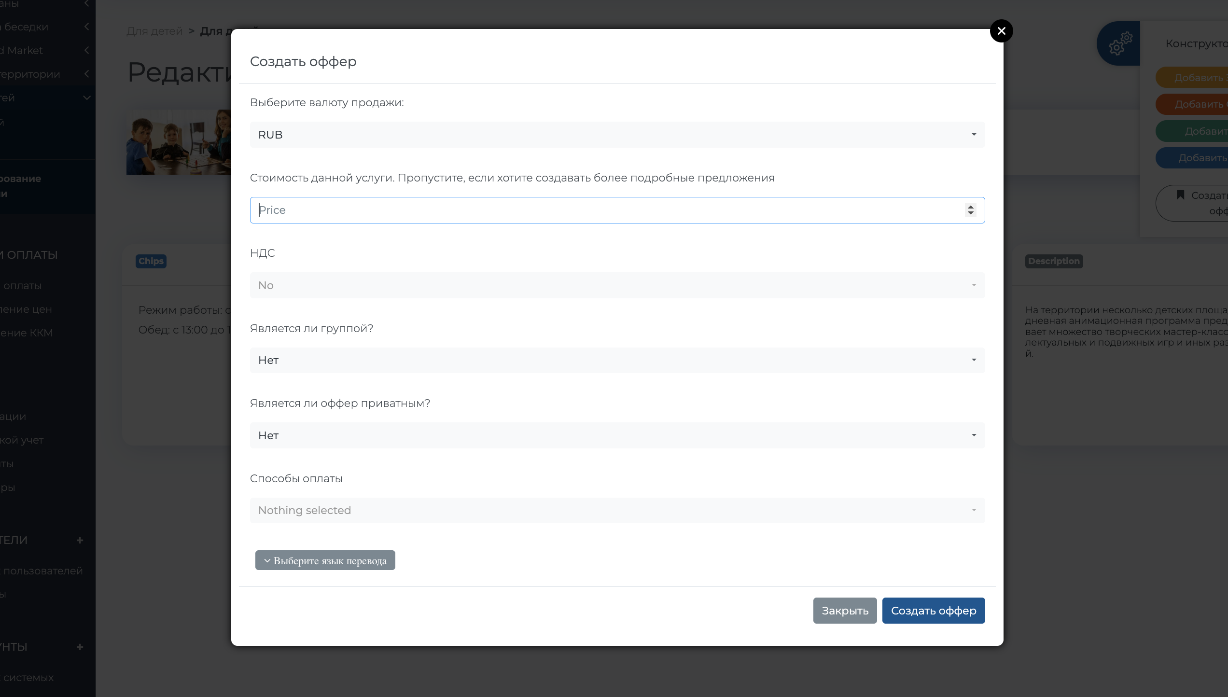Click the children photo thumbnail
Image resolution: width=1228 pixels, height=697 pixels.
[x=179, y=142]
